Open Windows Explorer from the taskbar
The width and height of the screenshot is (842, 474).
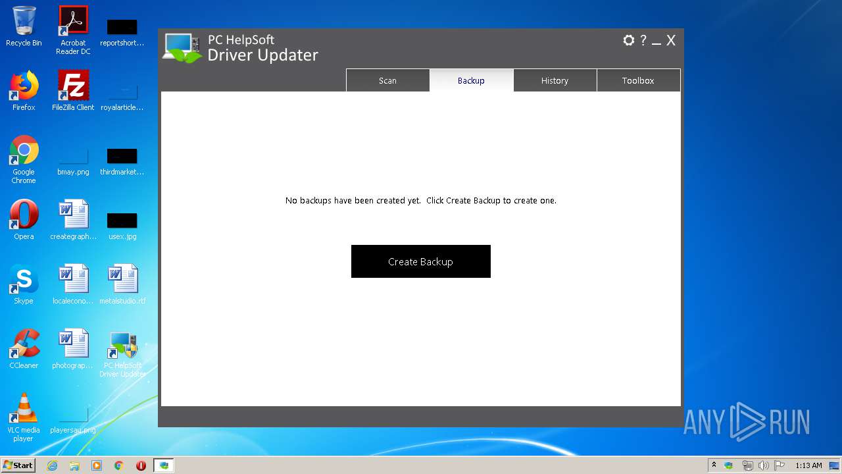pos(74,465)
